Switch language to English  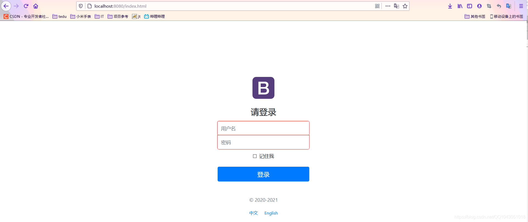(x=271, y=213)
